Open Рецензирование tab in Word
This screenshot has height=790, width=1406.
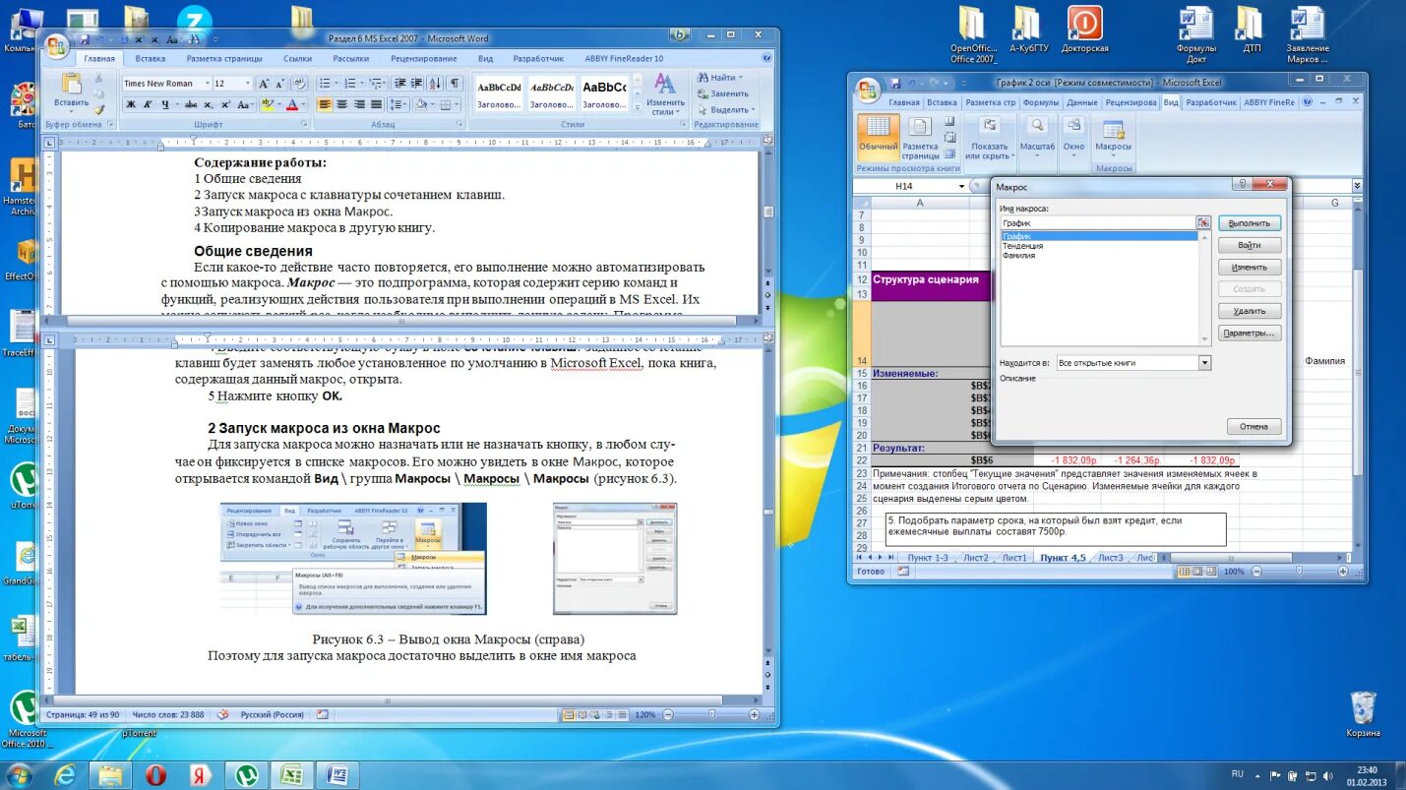[x=423, y=59]
